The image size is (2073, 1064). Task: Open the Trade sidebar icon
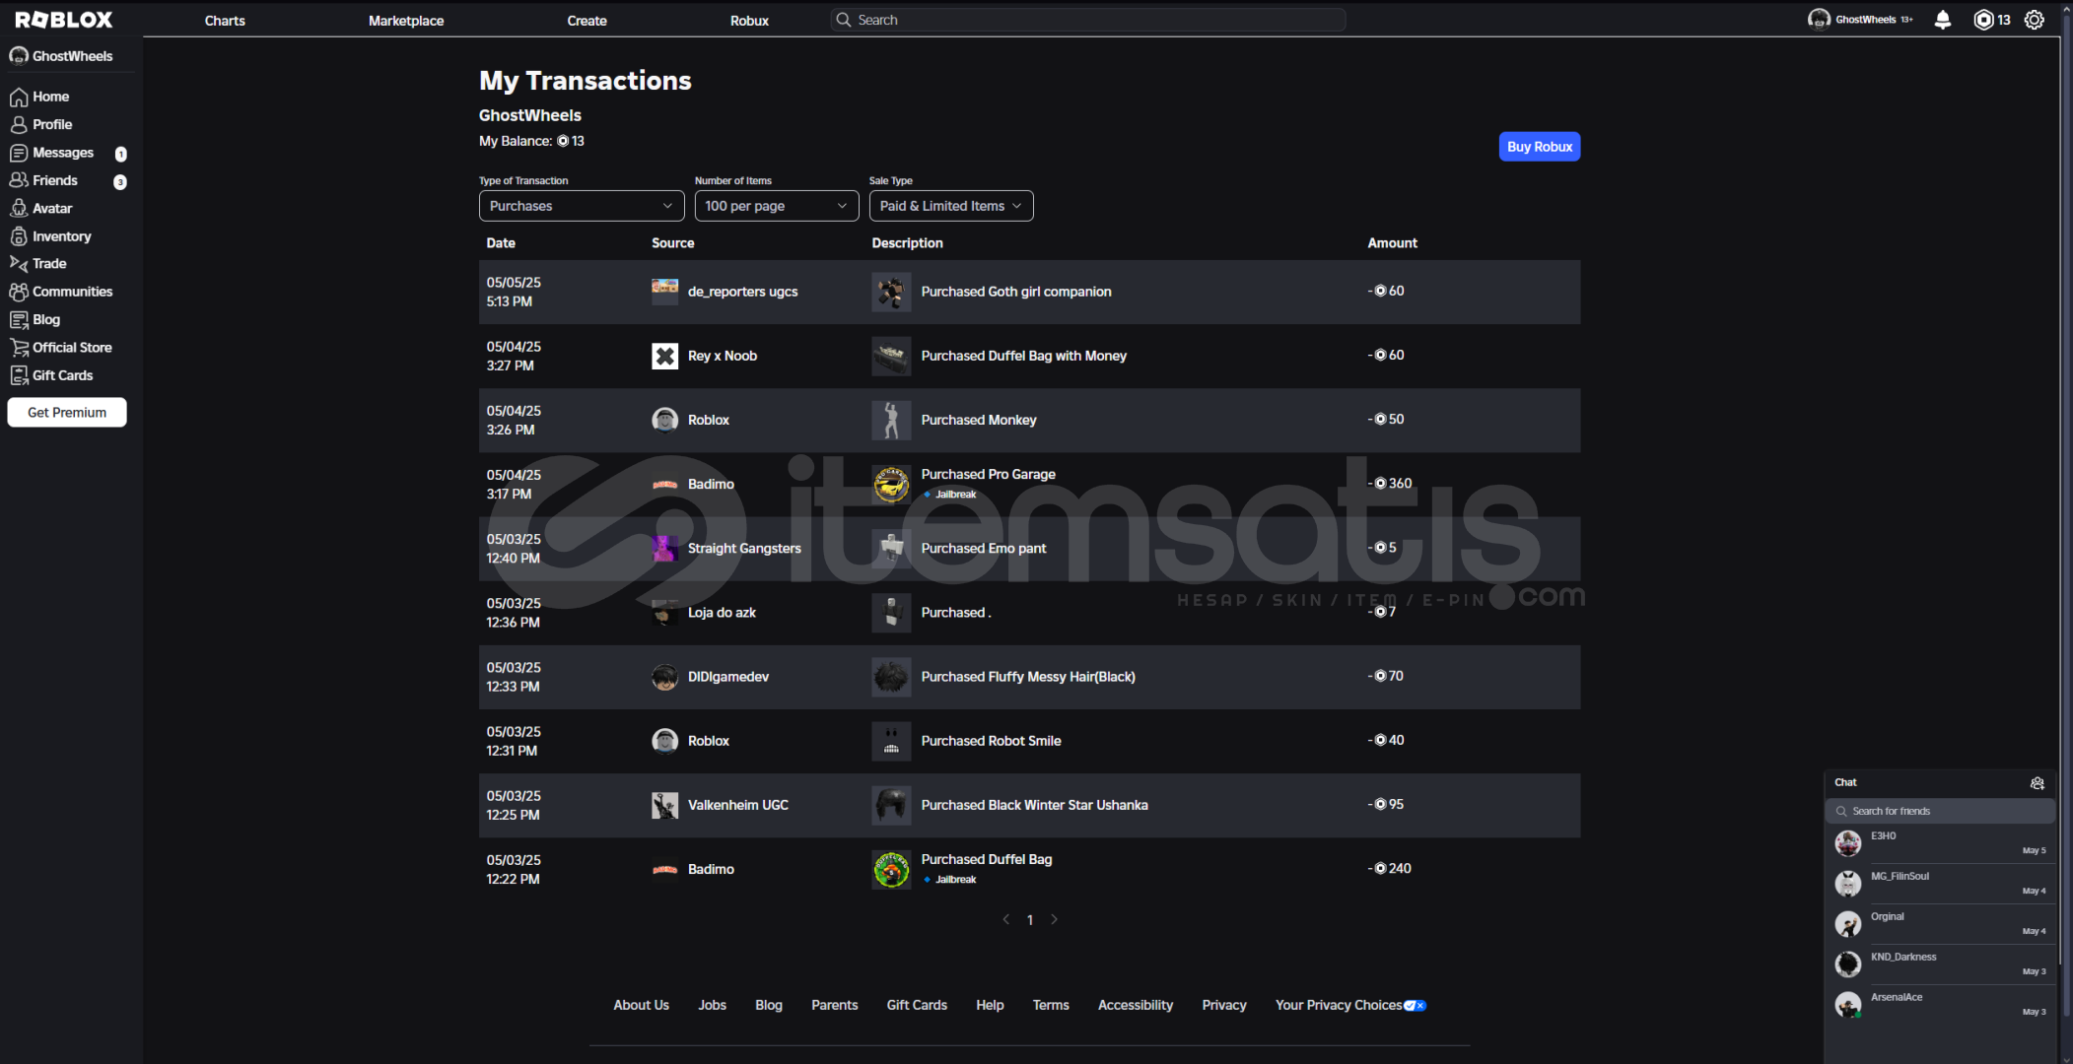(19, 263)
